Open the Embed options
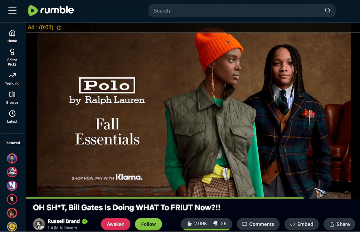The image size is (360, 232). [301, 224]
